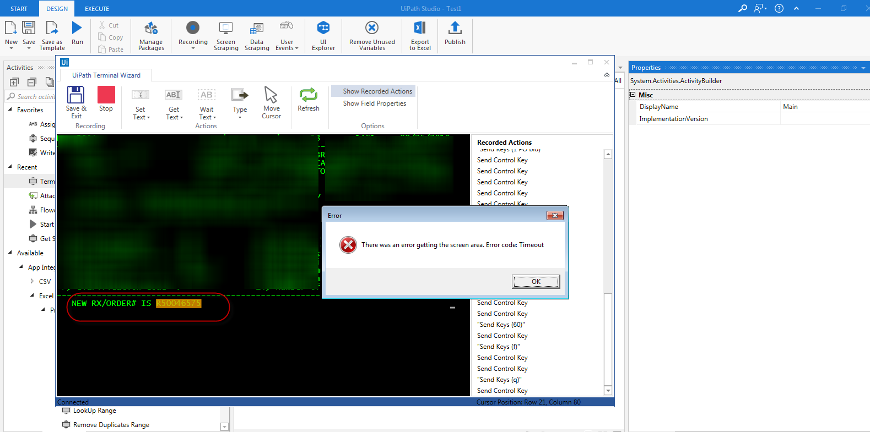Stop the terminal recording
The width and height of the screenshot is (870, 432).
click(x=106, y=99)
